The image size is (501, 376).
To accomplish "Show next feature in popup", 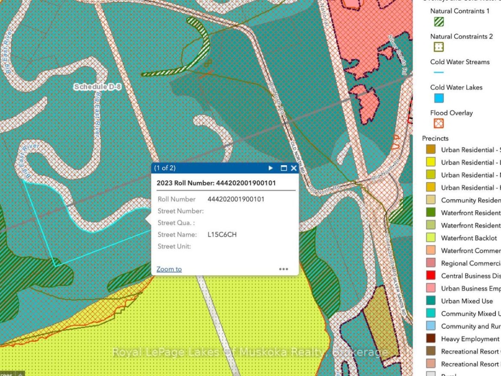I will (x=271, y=168).
